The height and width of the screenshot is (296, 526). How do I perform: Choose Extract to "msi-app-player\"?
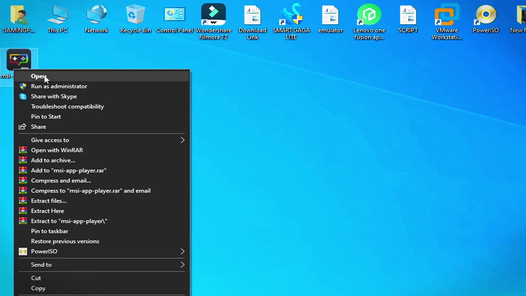tap(102, 221)
